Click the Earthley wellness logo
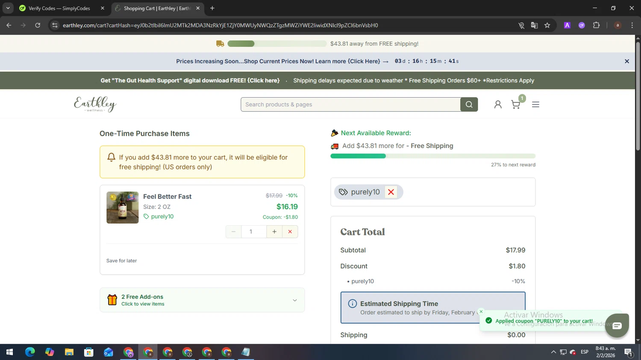The width and height of the screenshot is (641, 360). point(95,104)
